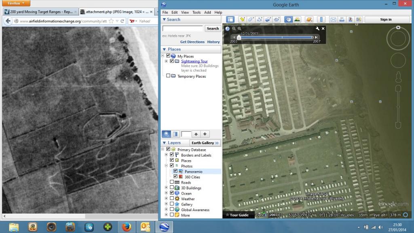The image size is (414, 233).
Task: Open the Edit menu in Google Earth
Action: [x=175, y=13]
